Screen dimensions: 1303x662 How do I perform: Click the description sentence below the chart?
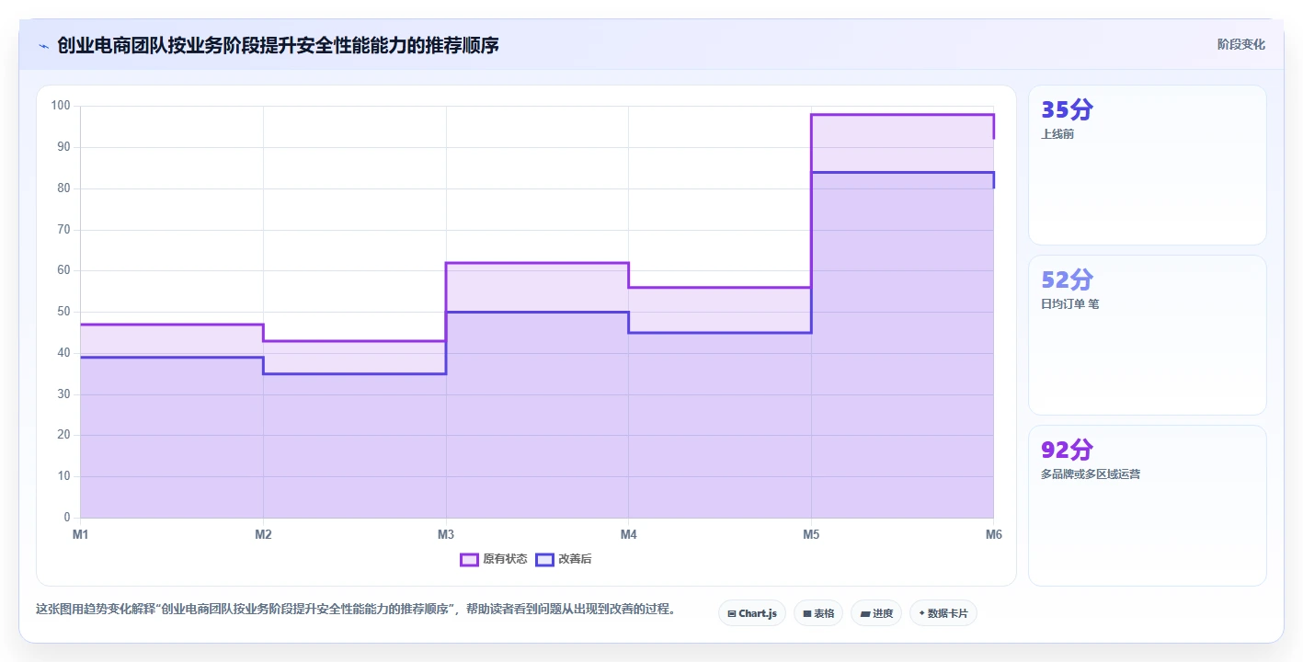point(357,610)
